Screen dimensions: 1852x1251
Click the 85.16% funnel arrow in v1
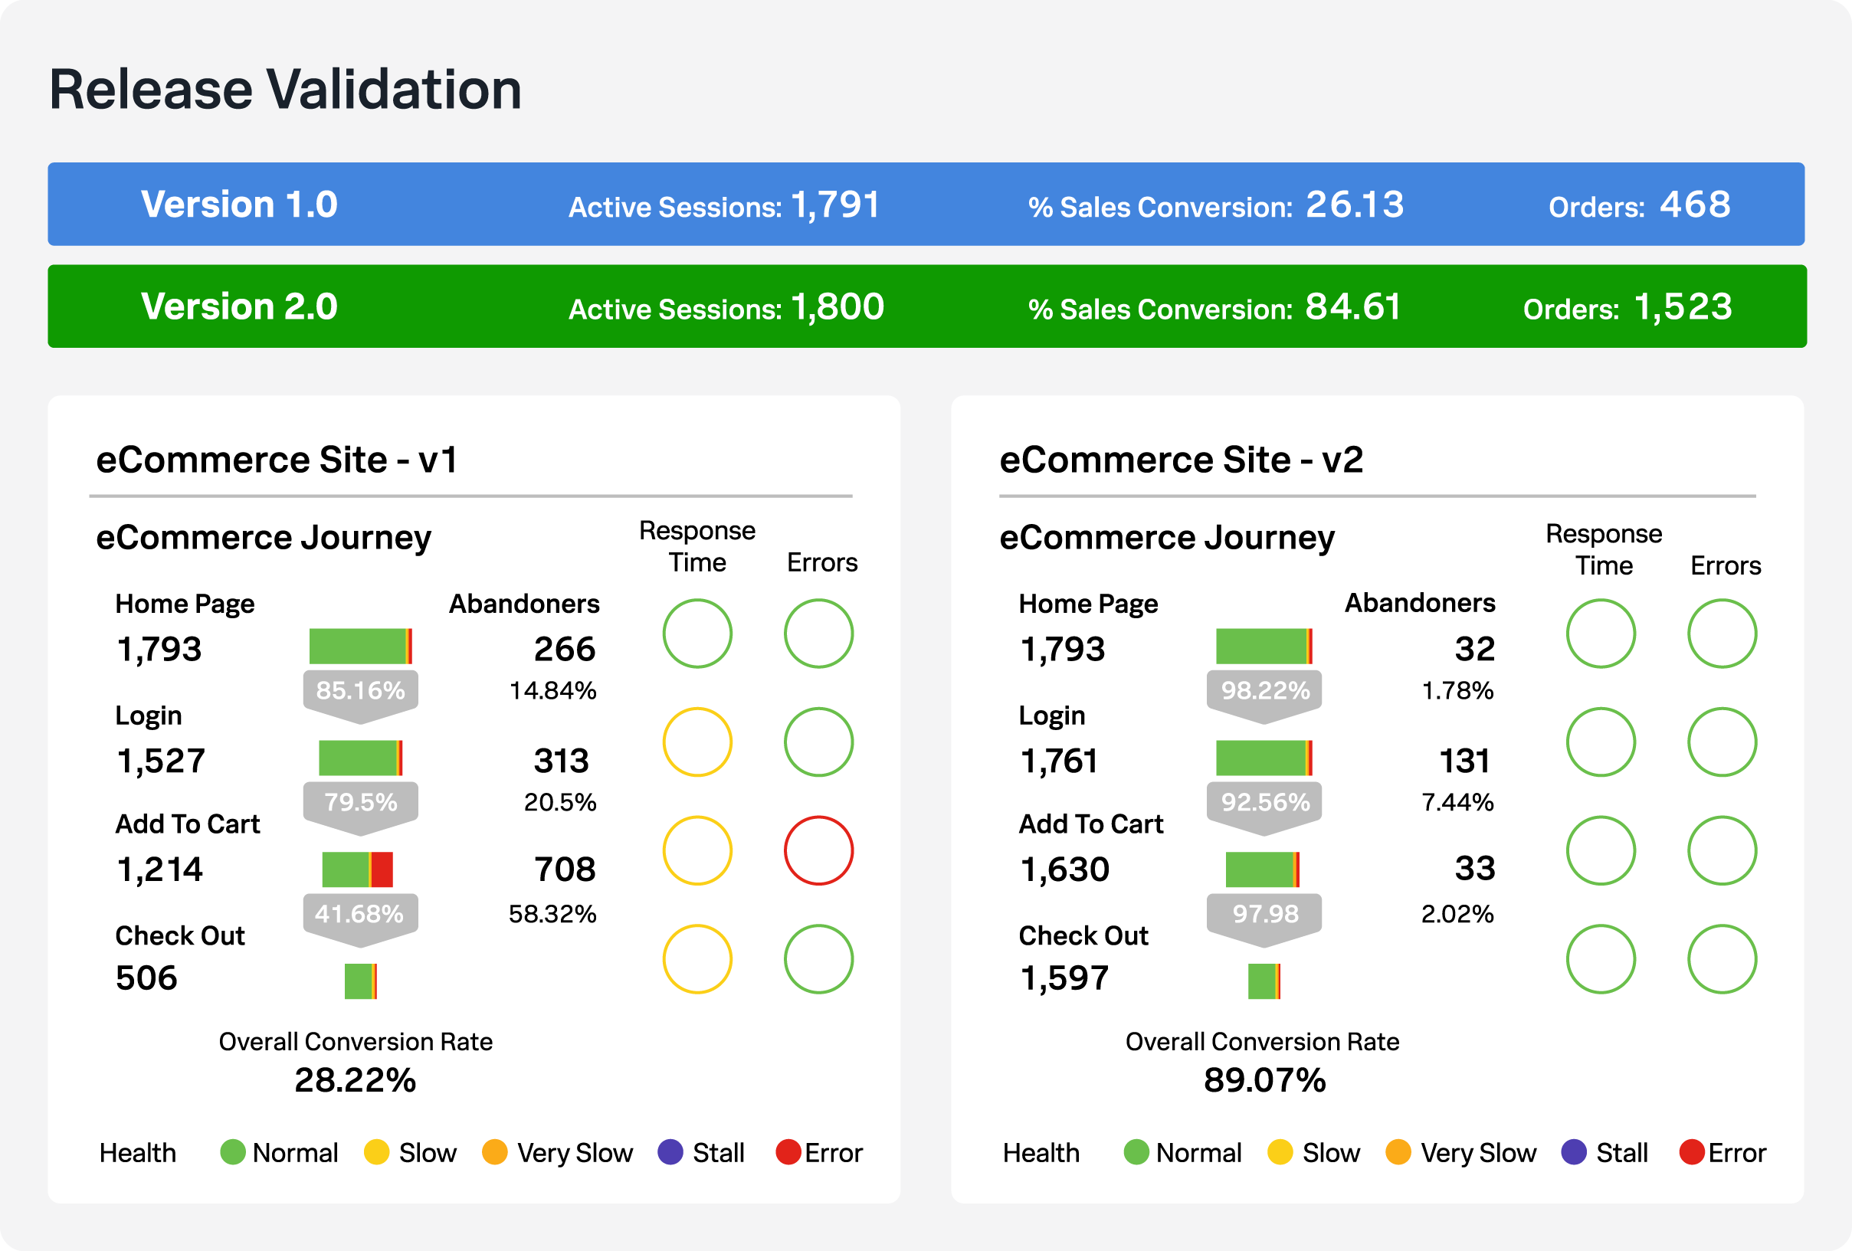pyautogui.click(x=360, y=692)
